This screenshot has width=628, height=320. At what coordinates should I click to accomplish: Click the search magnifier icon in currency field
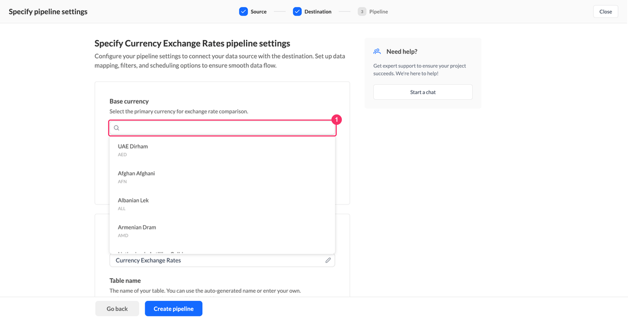pyautogui.click(x=116, y=128)
